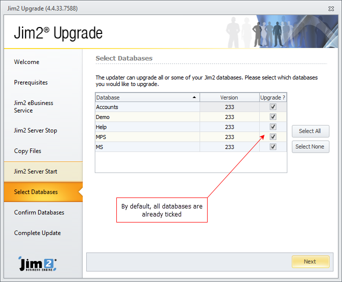This screenshot has width=342, height=282.
Task: Select the Accounts database row
Action: point(191,107)
